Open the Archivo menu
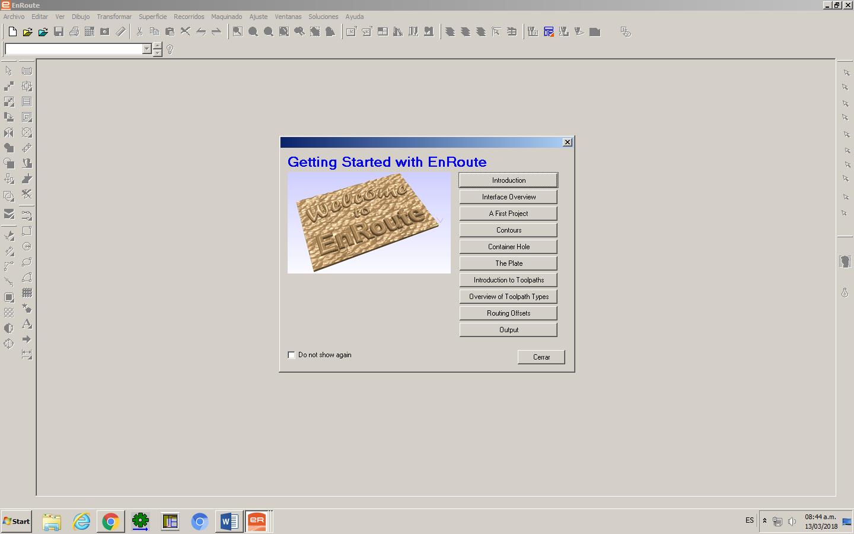Image resolution: width=854 pixels, height=534 pixels. [14, 17]
